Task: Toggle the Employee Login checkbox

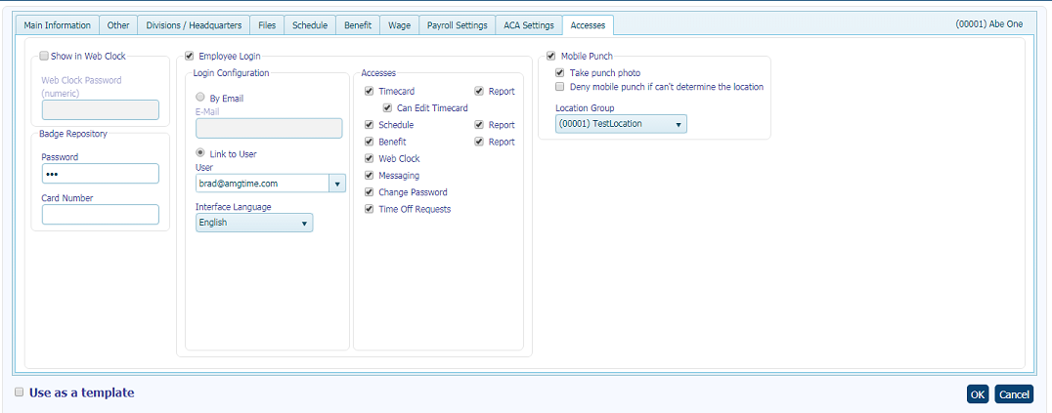Action: pyautogui.click(x=190, y=57)
